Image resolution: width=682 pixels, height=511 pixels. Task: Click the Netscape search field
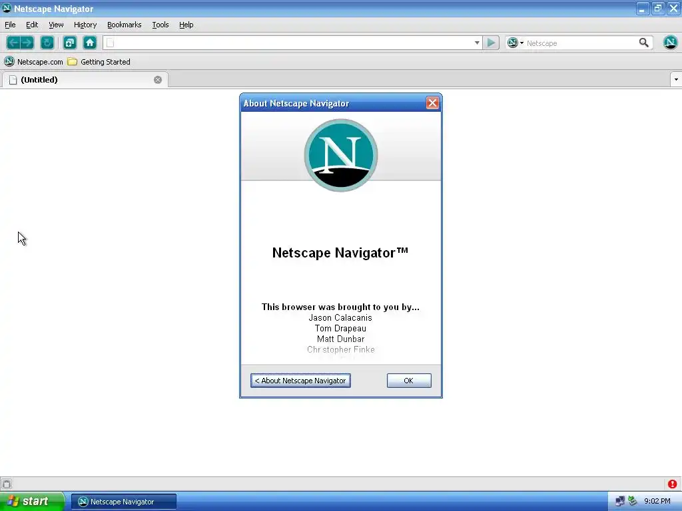(580, 43)
